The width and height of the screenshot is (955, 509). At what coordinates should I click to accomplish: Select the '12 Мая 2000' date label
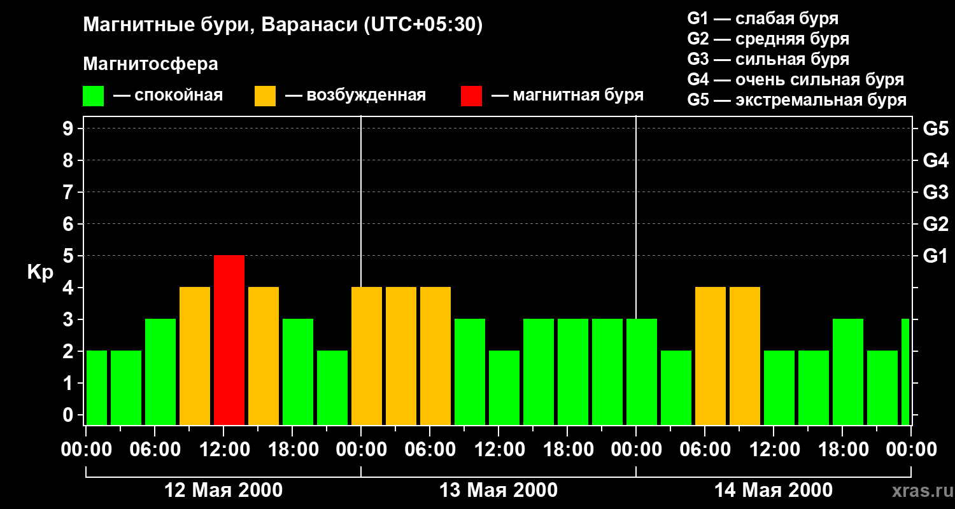223,490
